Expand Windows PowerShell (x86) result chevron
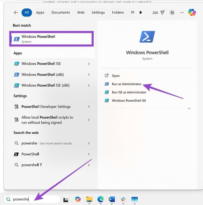The image size is (203, 205). coord(89,74)
